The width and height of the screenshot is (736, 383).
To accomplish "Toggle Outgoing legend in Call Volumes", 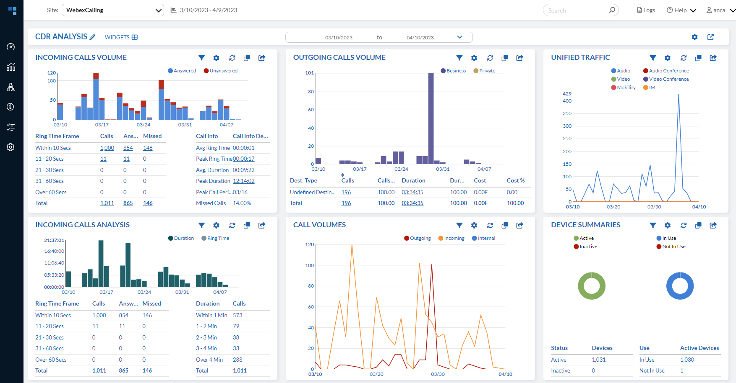I will click(418, 238).
